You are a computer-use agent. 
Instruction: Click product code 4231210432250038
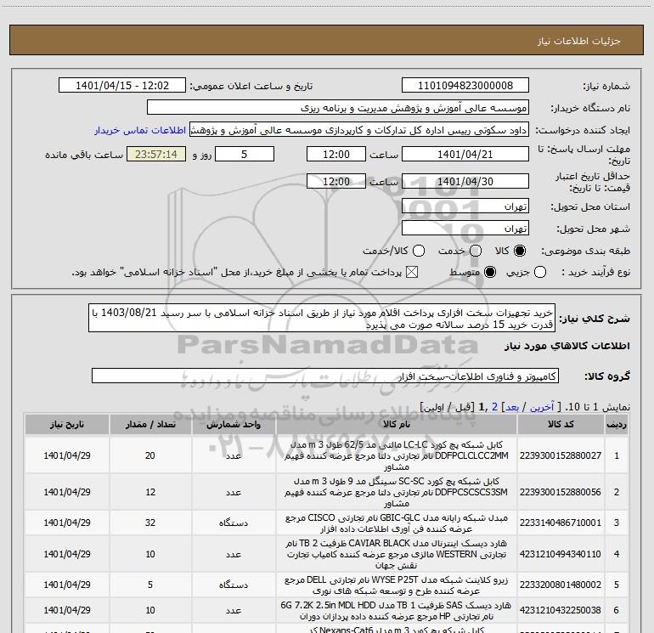pyautogui.click(x=561, y=610)
